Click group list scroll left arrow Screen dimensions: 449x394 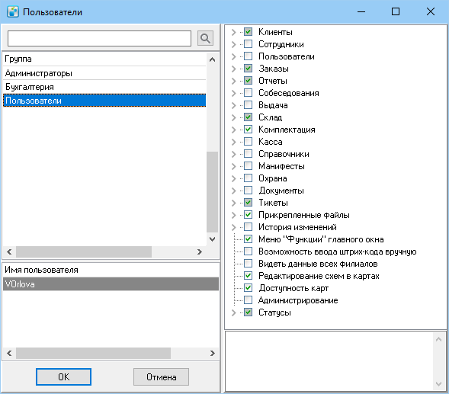click(x=9, y=251)
